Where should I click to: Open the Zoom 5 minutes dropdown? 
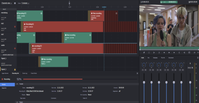tap(25, 3)
